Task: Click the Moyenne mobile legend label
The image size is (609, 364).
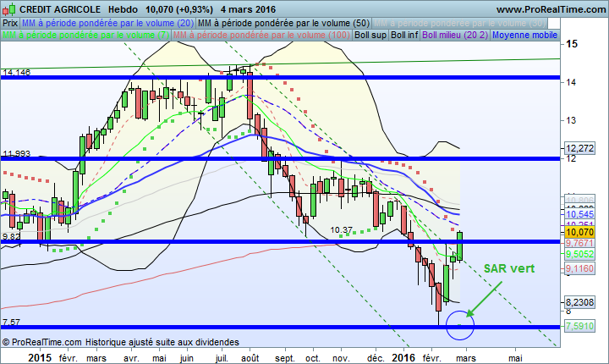Action: coord(525,35)
